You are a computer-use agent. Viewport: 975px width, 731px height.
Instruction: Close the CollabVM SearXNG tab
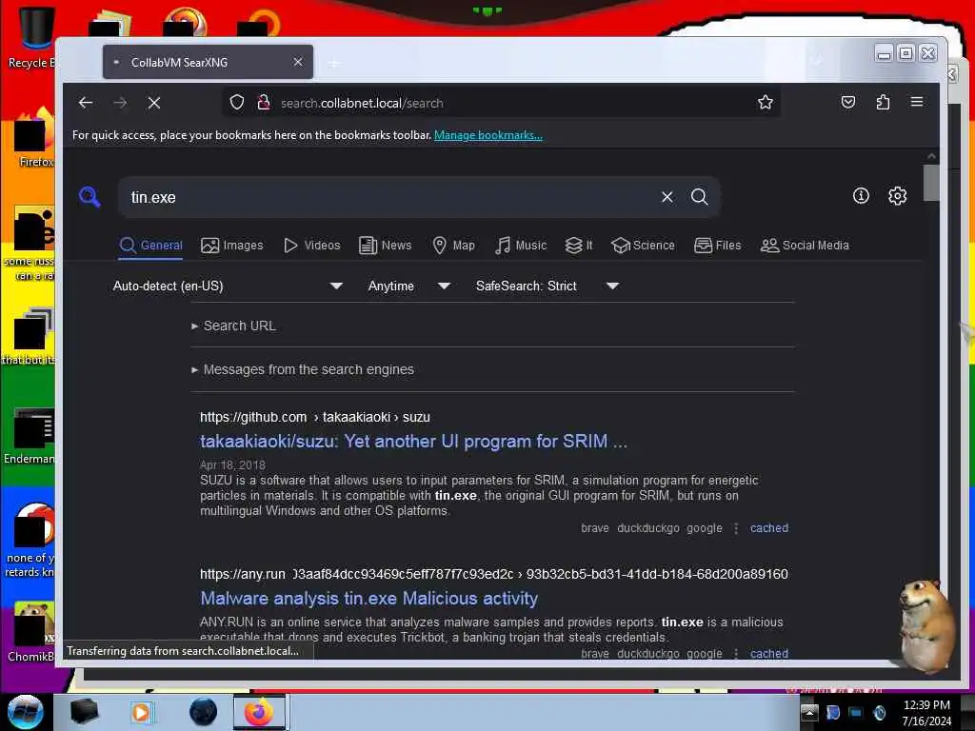(x=298, y=62)
